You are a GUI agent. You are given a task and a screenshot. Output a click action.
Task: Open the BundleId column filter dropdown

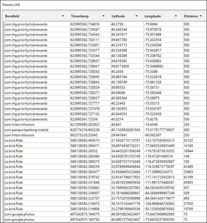coord(63,16)
